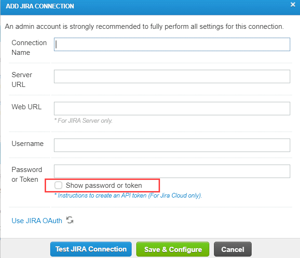Image resolution: width=300 pixels, height=258 pixels.
Task: Click the Connection Name label
Action: pyautogui.click(x=29, y=47)
